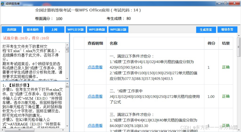Viewport: 241px width, 132px height.
Task: Open 点击查看 link for item 三
Action: 95,126
